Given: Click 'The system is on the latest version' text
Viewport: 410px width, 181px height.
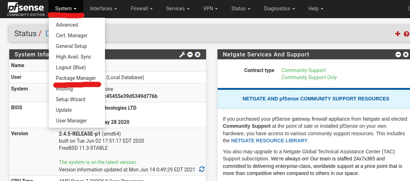Looking at the screenshot, I should 98,162.
